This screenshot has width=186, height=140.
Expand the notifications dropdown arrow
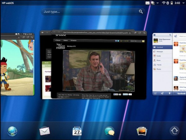pos(157,3)
